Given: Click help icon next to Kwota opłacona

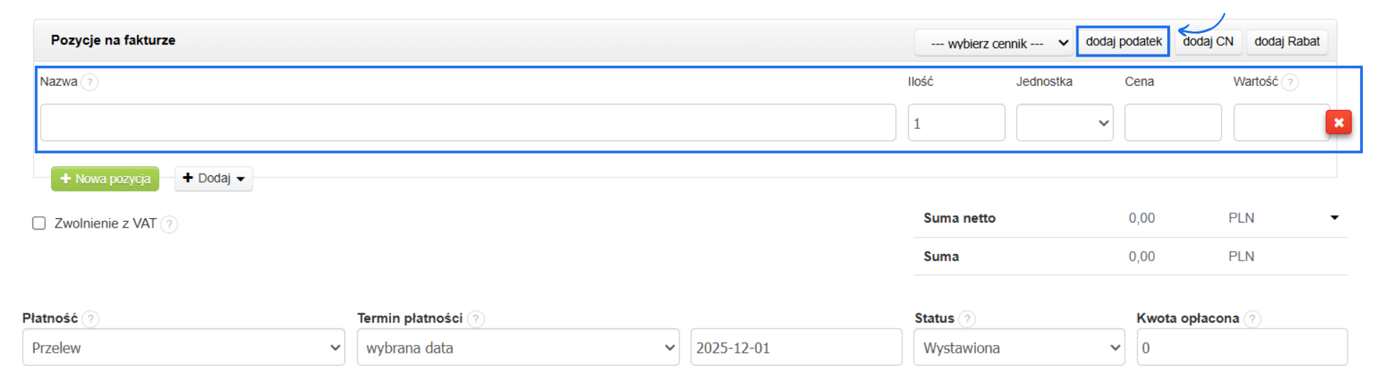Looking at the screenshot, I should click(1252, 318).
